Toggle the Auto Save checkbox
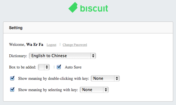Viewport: 176px width, 105px height. [59, 67]
